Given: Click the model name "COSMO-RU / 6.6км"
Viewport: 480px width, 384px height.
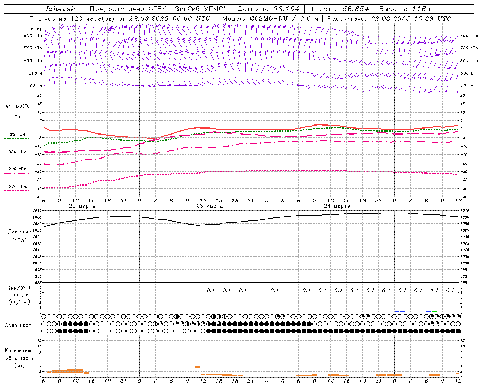Looking at the screenshot, I should (x=284, y=18).
